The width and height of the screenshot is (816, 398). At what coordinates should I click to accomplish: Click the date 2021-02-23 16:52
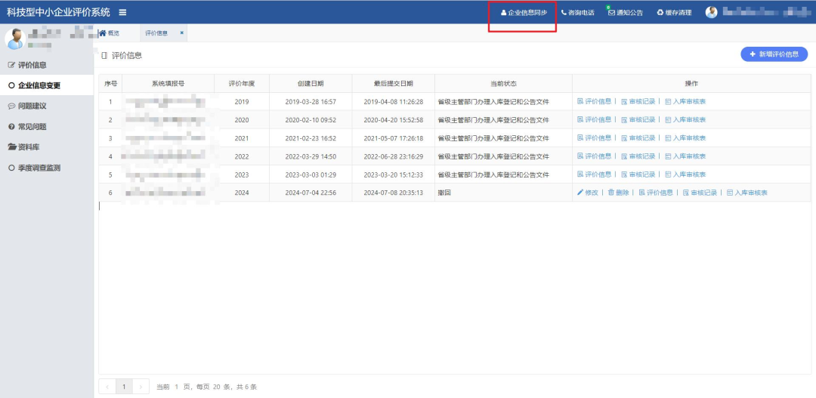[x=311, y=138]
